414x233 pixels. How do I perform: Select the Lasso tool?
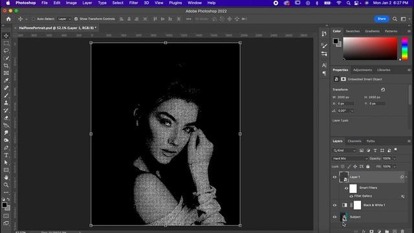click(x=6, y=50)
